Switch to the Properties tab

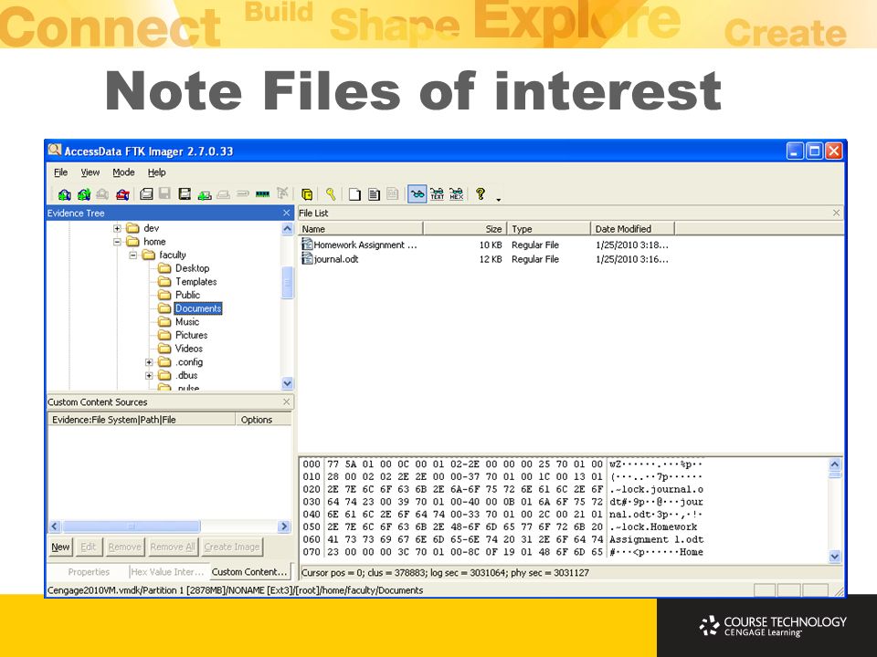(89, 571)
